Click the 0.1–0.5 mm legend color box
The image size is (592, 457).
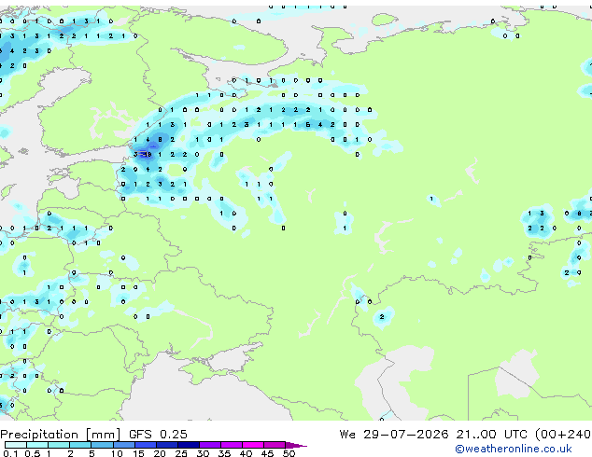(16, 445)
